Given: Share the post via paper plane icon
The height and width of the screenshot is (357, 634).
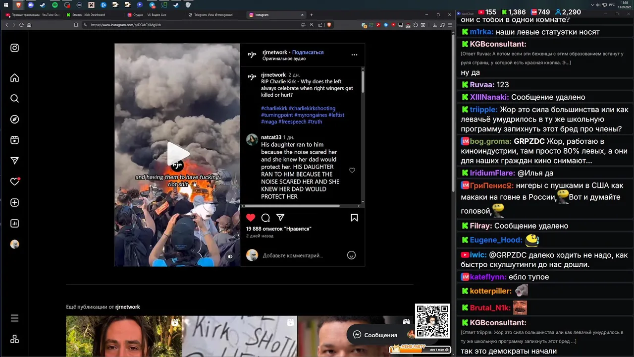Looking at the screenshot, I should click(x=280, y=218).
